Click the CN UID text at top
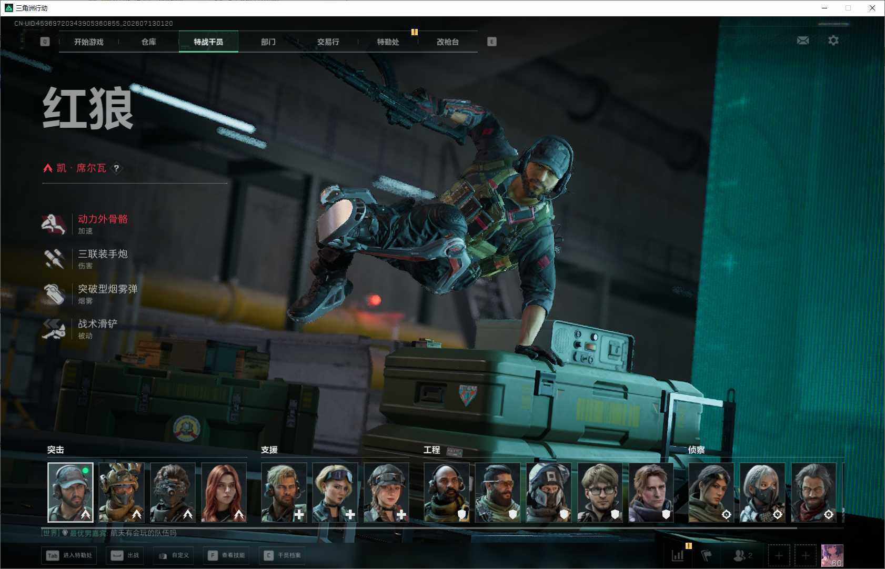Screen dimensions: 885x569 94,24
